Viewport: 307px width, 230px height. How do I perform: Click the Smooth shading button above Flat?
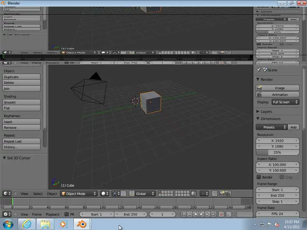(21, 102)
